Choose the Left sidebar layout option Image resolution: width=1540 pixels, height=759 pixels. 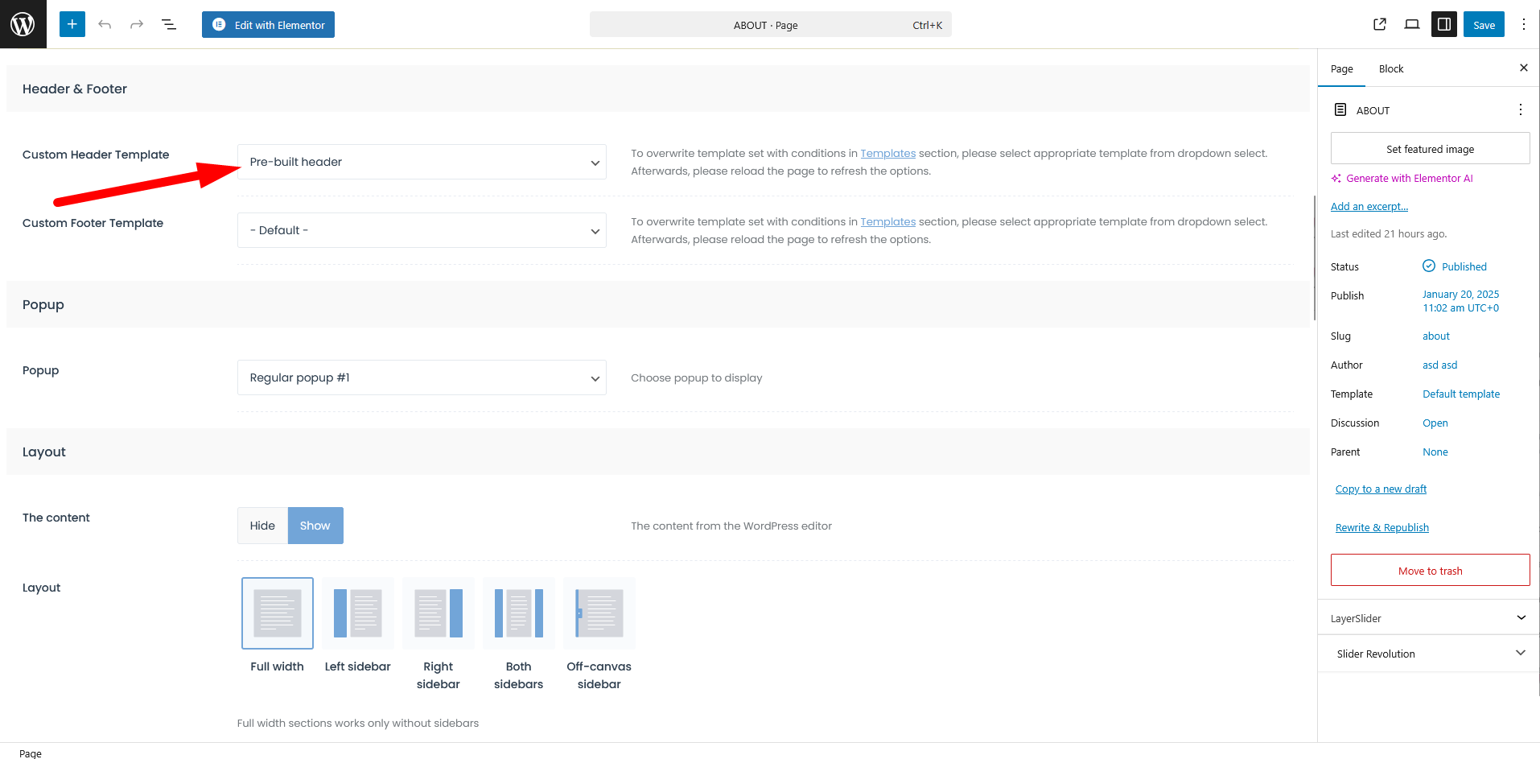[358, 613]
